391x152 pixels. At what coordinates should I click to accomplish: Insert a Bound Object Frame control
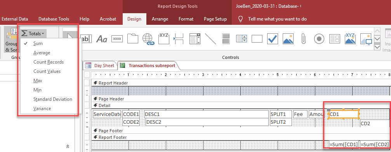click(350, 39)
